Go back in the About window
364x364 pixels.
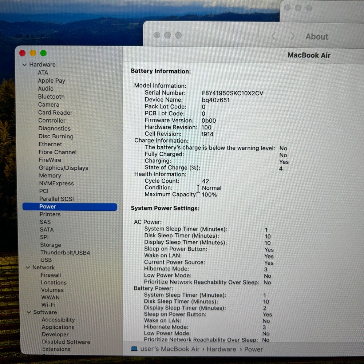[274, 36]
